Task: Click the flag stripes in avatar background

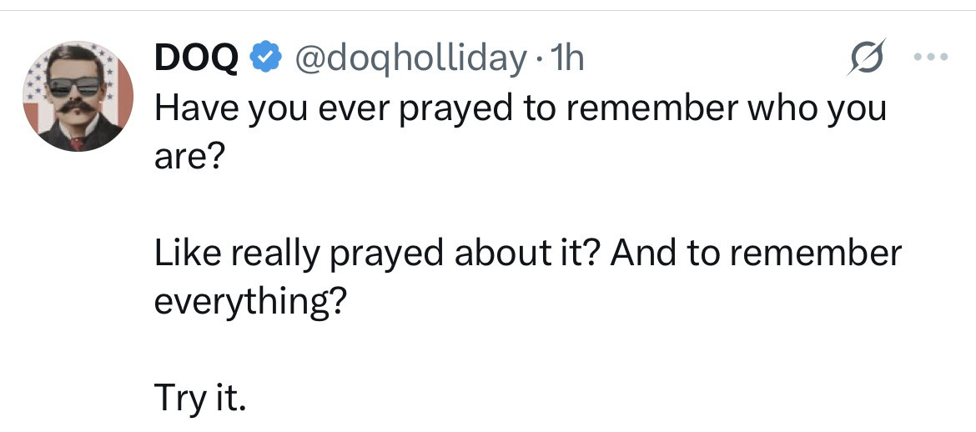Action: [123, 100]
